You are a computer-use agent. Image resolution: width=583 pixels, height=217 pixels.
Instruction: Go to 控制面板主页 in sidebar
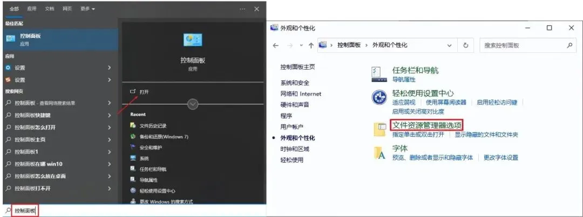(298, 67)
